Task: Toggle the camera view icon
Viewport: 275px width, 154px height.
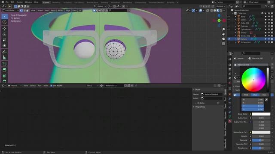Action: [x=223, y=39]
